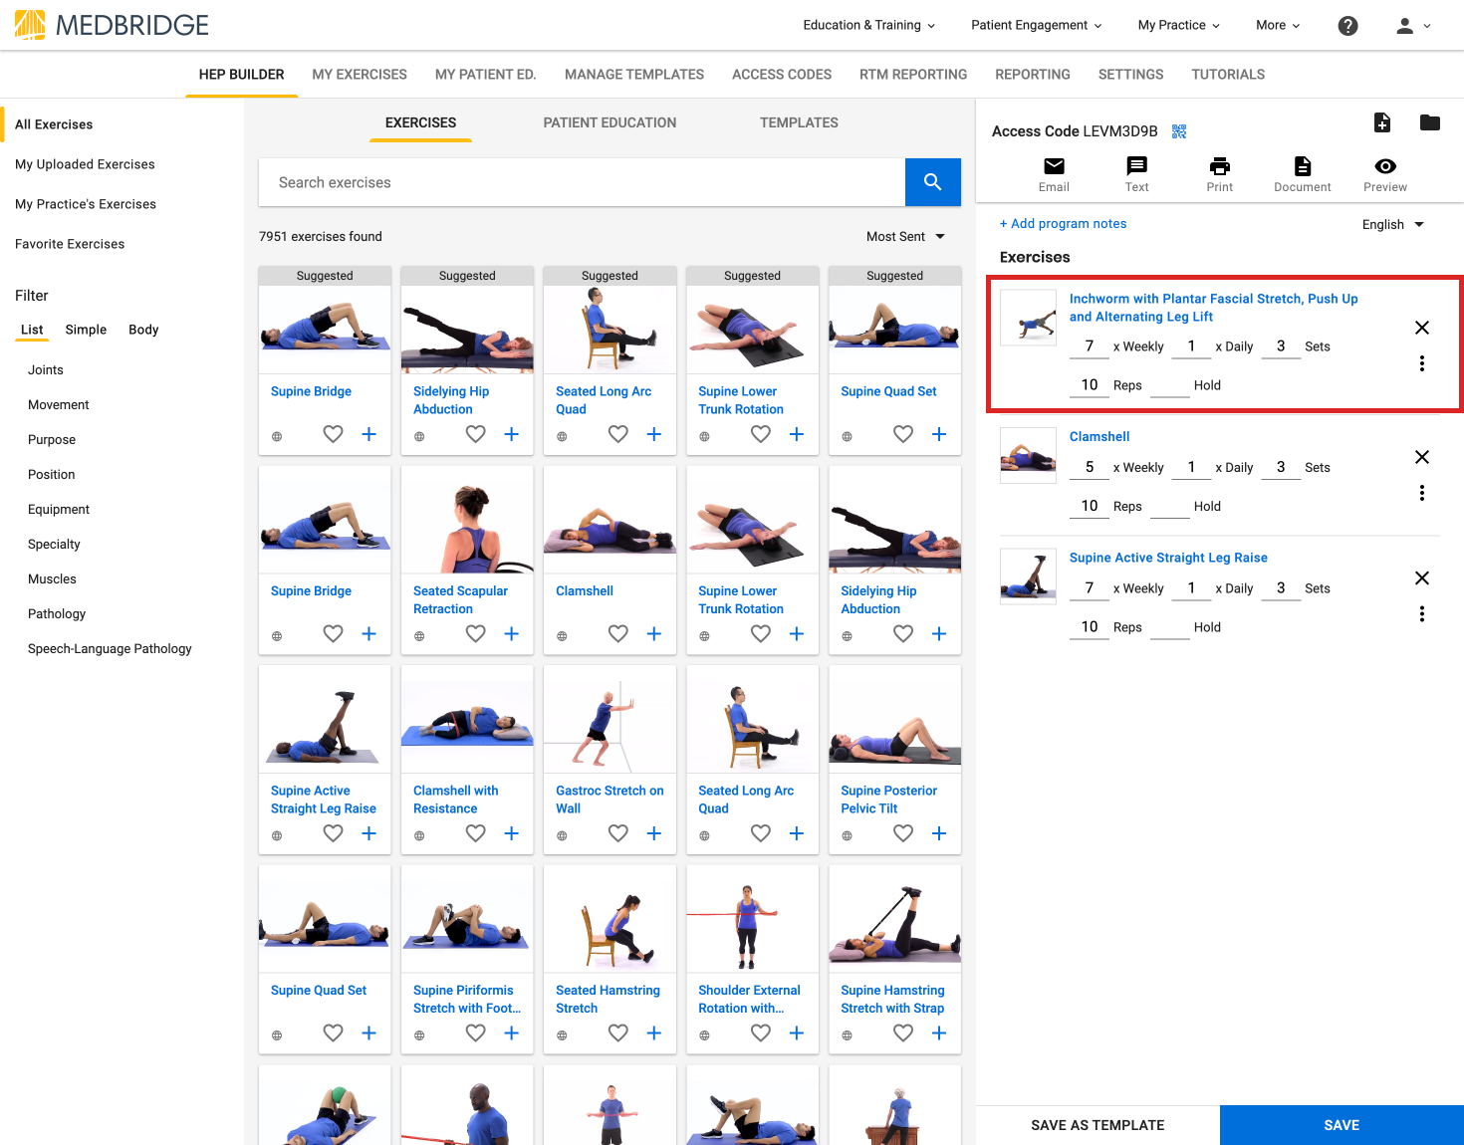The image size is (1464, 1145).
Task: Remove Inchworm exercise with the X icon
Action: 1422,328
